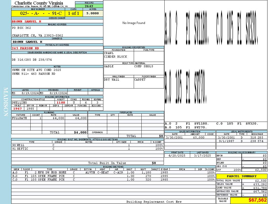Click the effective year 1985 field
This screenshot has width=268, height=204.
pyautogui.click(x=30, y=109)
